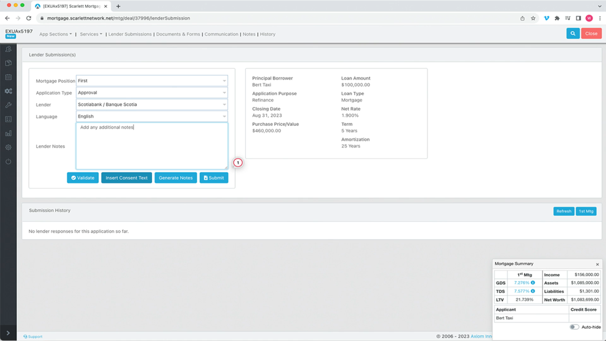
Task: Open the Mortgage Position dropdown
Action: [x=152, y=81]
